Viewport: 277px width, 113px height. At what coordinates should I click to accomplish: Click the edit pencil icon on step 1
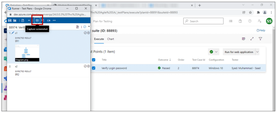tap(12, 33)
